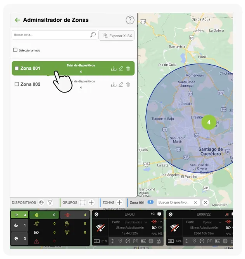Image resolution: width=245 pixels, height=259 pixels.
Task: Open the Dispositivos tab
Action: 24,202
